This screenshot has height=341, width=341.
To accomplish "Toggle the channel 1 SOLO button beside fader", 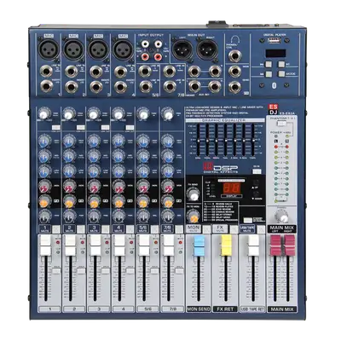I will click(x=56, y=271).
